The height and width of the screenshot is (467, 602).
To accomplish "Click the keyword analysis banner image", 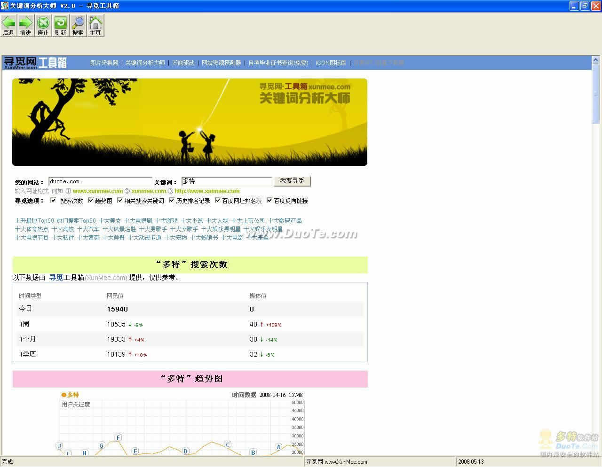I will click(x=190, y=122).
